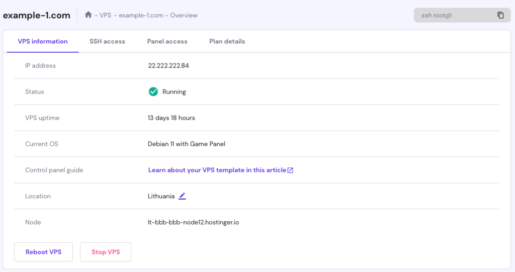Image resolution: width=515 pixels, height=272 pixels.
Task: Click the Node label
Action: [x=33, y=222]
